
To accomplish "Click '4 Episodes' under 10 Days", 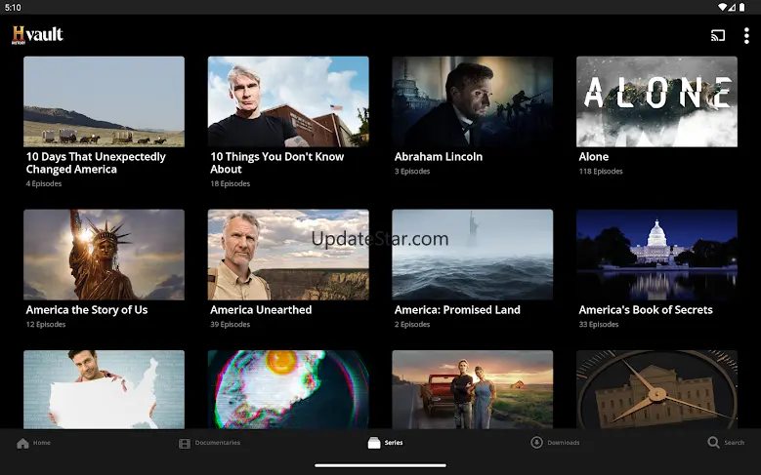I will pos(44,183).
